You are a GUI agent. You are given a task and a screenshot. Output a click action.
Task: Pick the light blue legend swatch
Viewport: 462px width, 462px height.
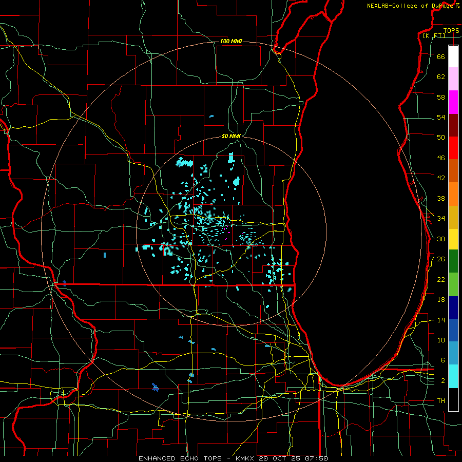(453, 353)
